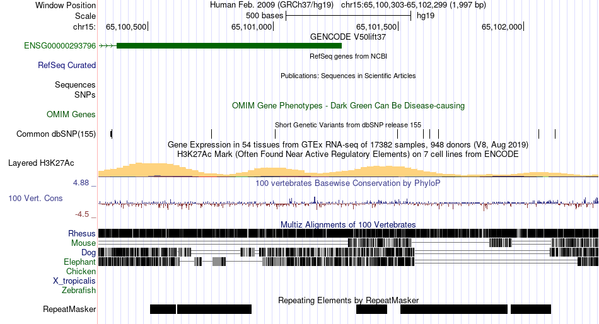Click the chr15: ruler label
The image size is (599, 324).
[x=84, y=26]
